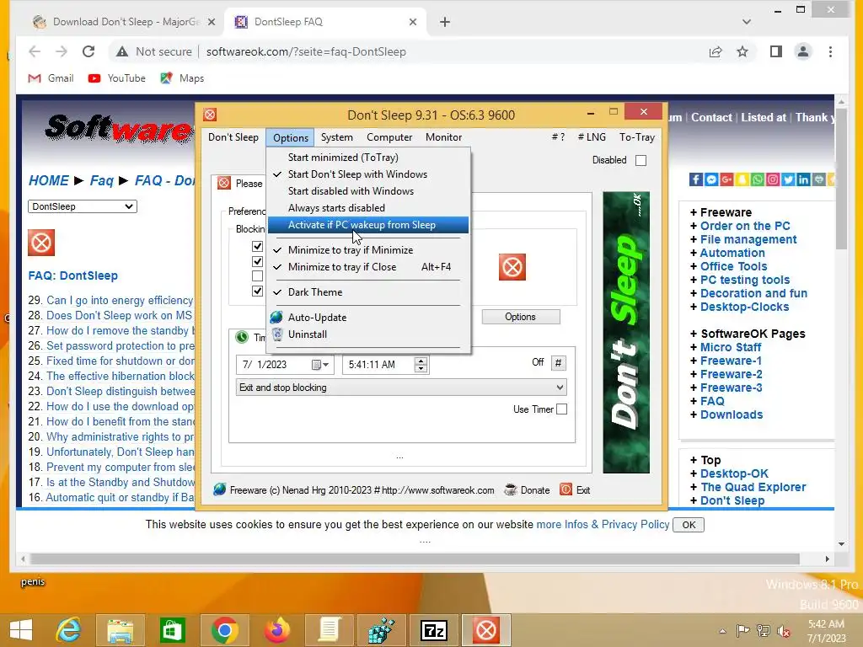Click the timer time field 5:41:11 AM
This screenshot has height=647, width=863.
click(380, 365)
